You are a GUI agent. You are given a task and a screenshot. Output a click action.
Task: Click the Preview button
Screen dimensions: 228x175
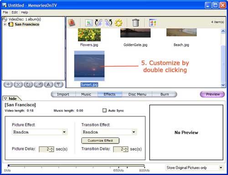point(212,94)
